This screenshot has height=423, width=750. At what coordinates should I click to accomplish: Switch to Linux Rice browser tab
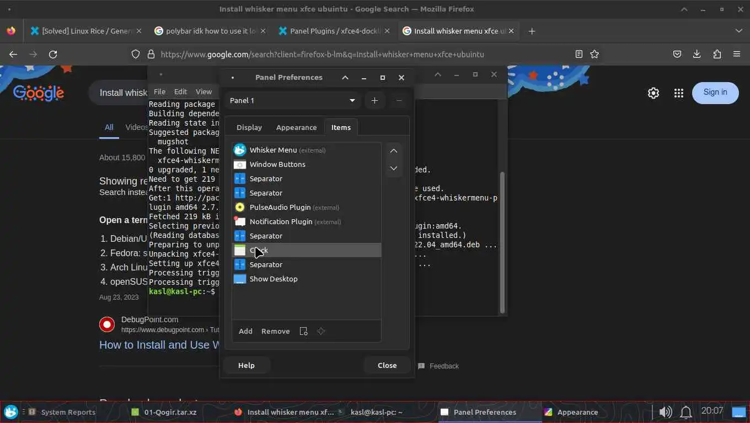(87, 31)
